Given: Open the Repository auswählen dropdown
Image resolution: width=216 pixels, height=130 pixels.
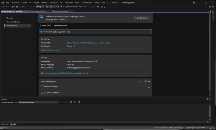Looking at the screenshot, I should point(197,128).
